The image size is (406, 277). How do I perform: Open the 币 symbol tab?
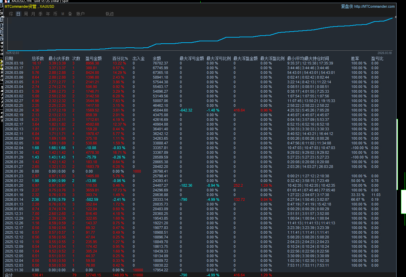pos(55,14)
